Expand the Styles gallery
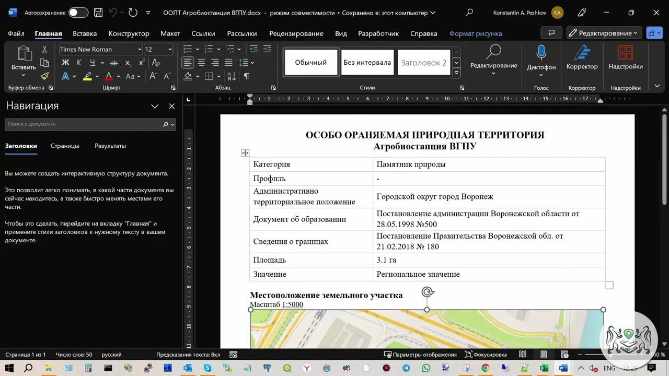This screenshot has width=669, height=376. (x=456, y=73)
